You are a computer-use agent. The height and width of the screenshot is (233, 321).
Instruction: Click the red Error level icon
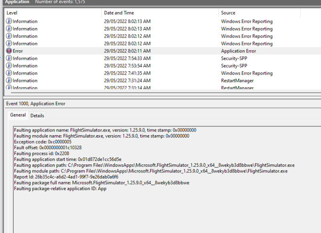pos(9,51)
